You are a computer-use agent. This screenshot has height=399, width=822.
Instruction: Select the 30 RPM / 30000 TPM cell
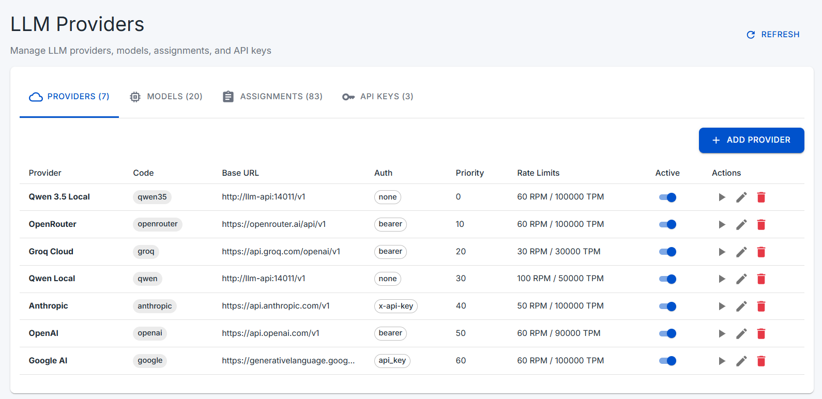coord(559,252)
